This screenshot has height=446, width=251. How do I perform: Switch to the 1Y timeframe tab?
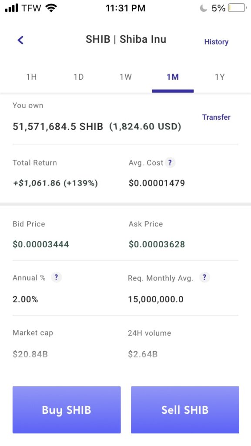coord(220,77)
